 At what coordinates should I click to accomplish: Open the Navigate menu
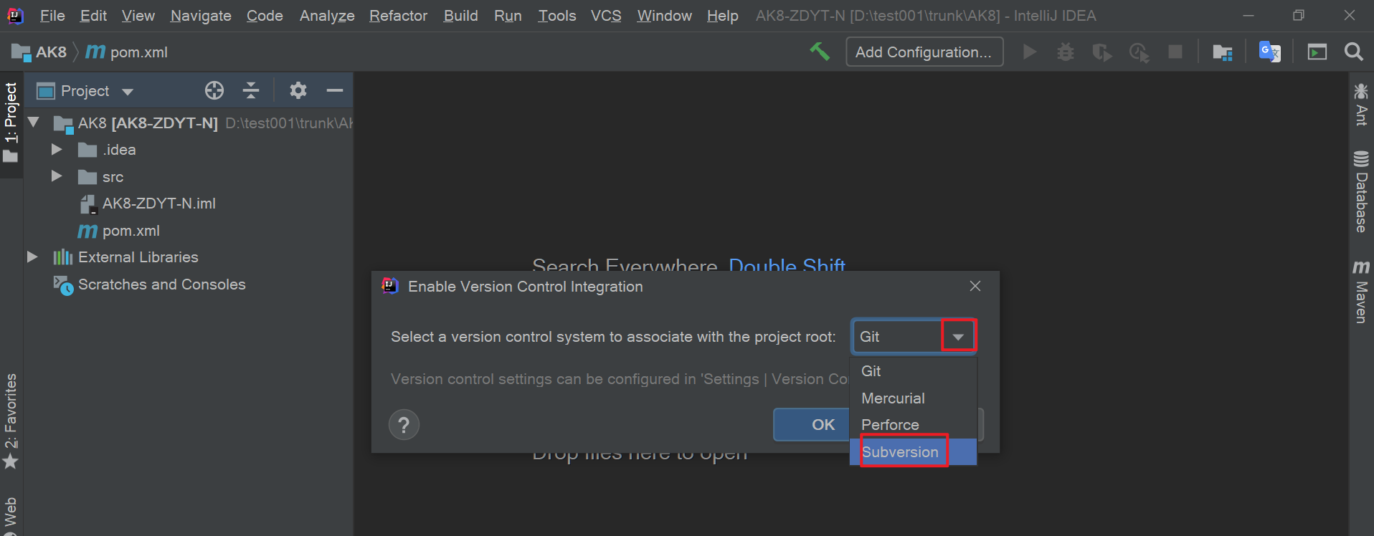coord(201,16)
